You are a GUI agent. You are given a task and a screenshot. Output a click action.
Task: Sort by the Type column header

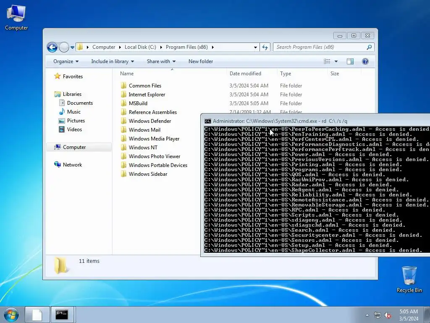302,73
